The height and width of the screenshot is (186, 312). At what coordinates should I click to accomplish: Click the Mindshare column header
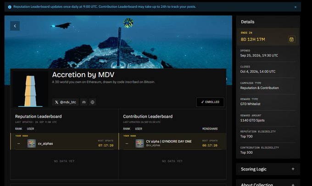click(210, 129)
